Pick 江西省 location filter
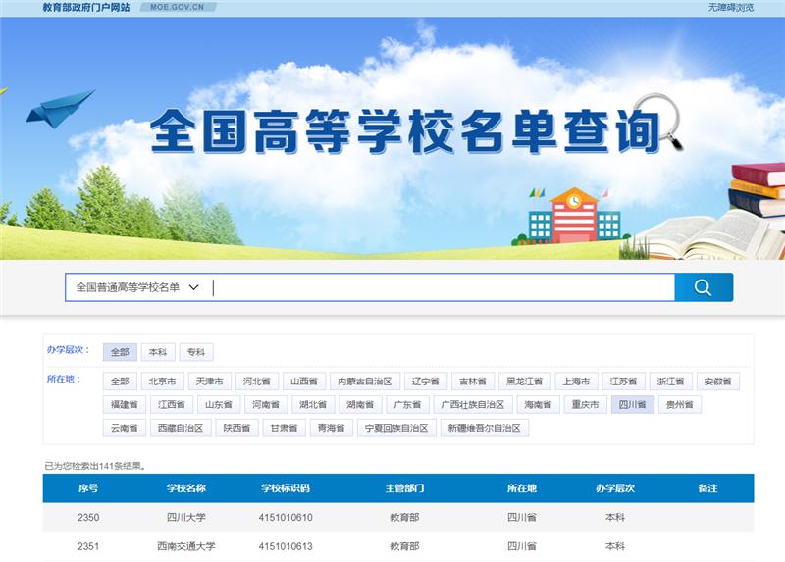 point(172,404)
